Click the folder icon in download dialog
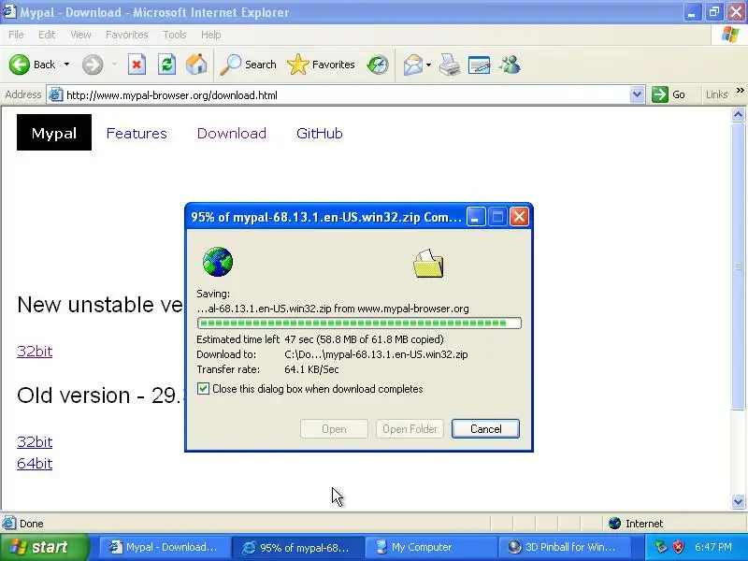This screenshot has width=748, height=561. pos(428,264)
